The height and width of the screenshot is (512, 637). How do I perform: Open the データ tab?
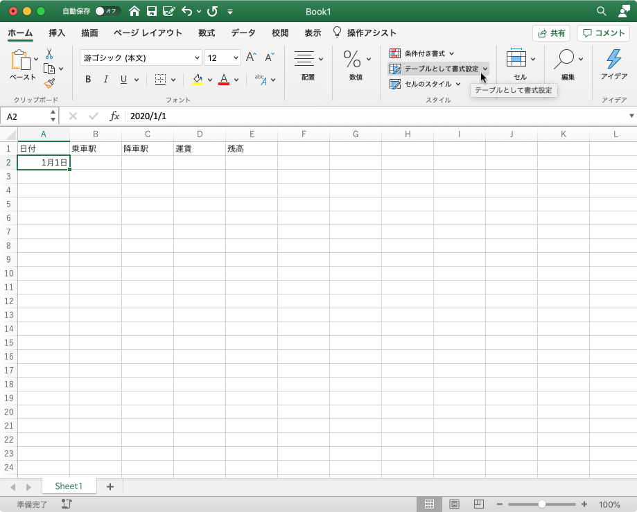[x=243, y=33]
